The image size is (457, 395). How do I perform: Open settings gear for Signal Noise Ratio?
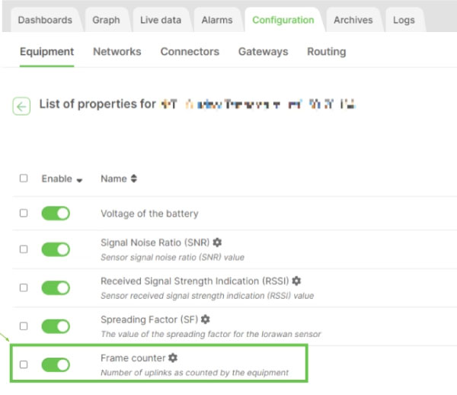coord(218,242)
